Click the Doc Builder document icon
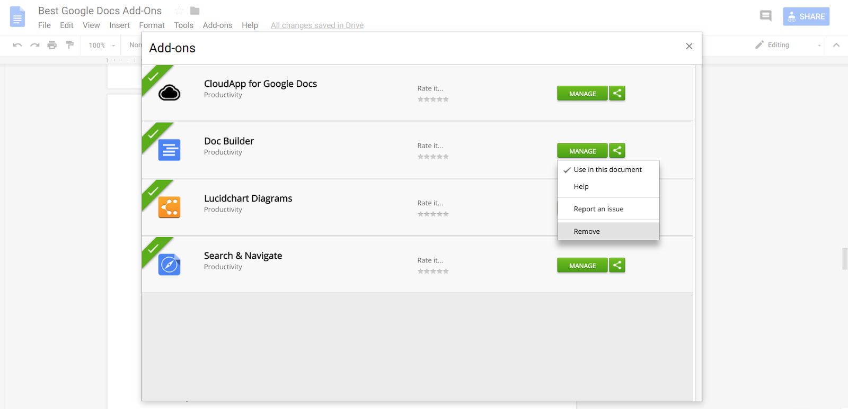The height and width of the screenshot is (409, 848). tap(170, 150)
